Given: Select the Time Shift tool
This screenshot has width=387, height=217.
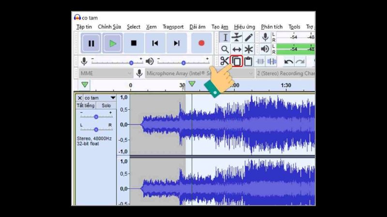Looking at the screenshot, I should coord(237,49).
